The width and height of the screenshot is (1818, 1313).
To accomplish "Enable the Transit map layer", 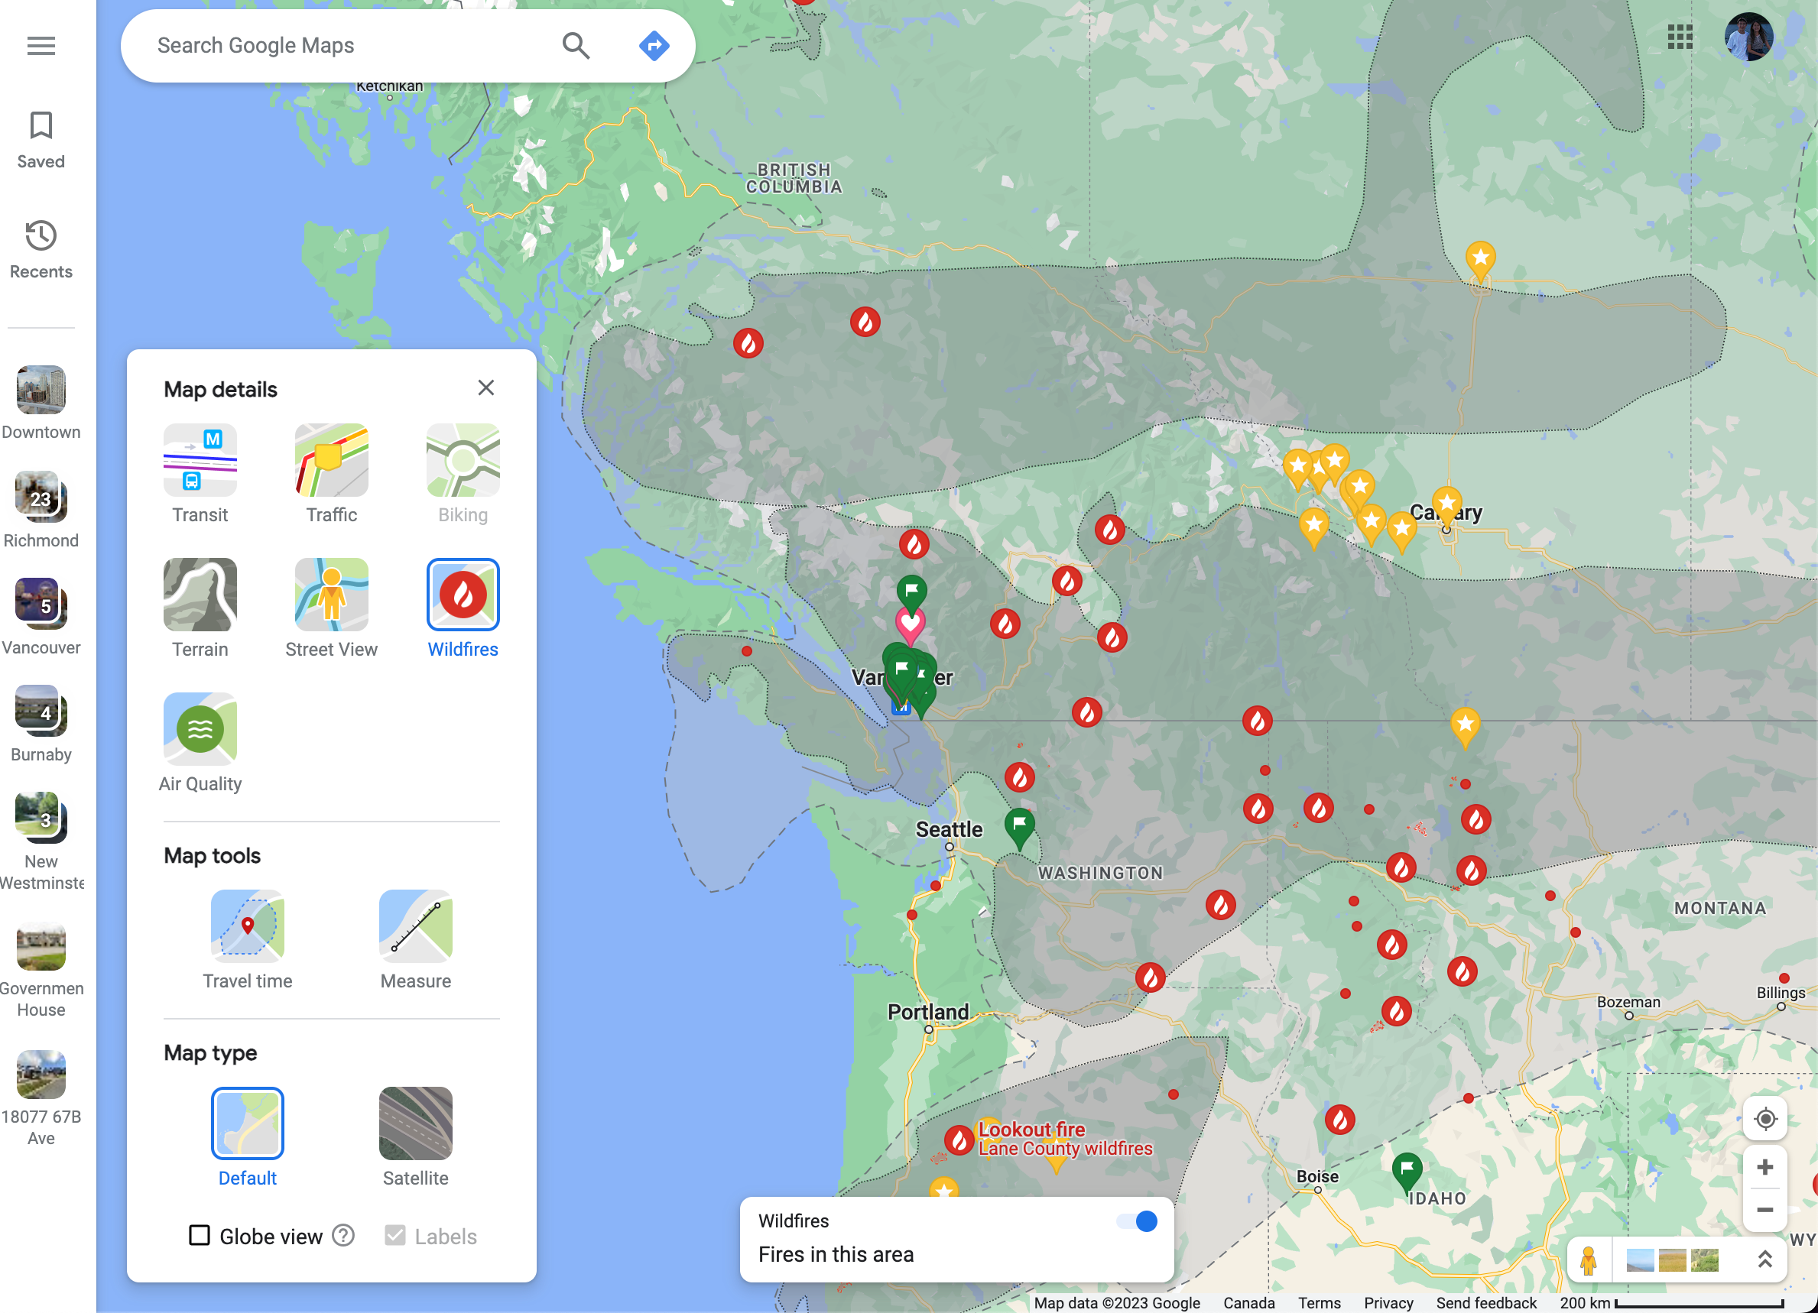I will click(200, 475).
